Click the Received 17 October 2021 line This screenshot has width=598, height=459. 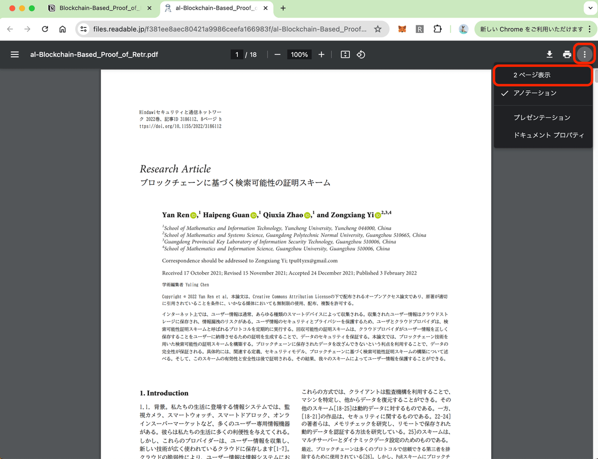tap(289, 273)
